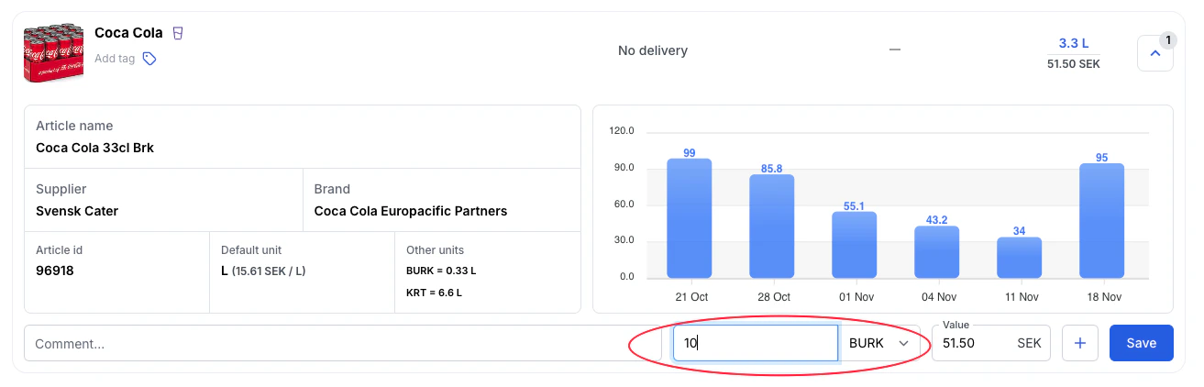Click the quantity field containing 10
1204x387 pixels.
(x=756, y=343)
